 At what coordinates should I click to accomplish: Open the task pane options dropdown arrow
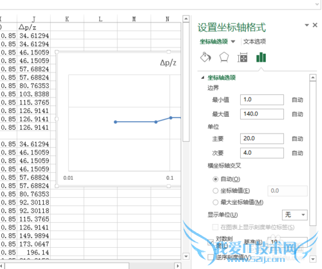pos(307,25)
